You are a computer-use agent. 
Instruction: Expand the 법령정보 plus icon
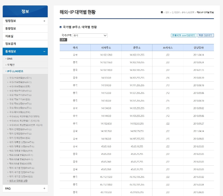click(44, 21)
